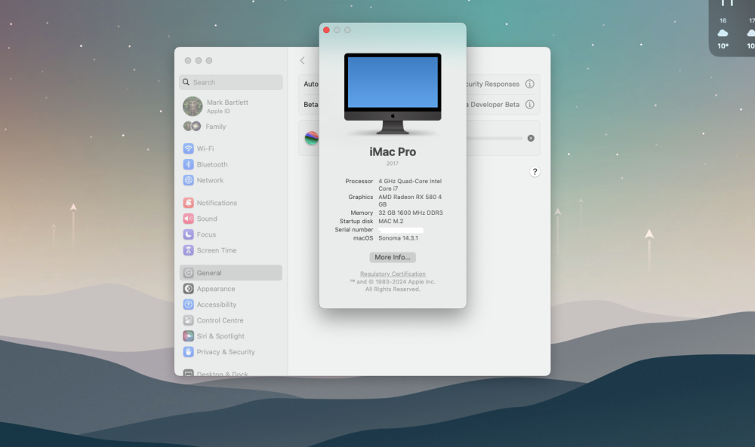The width and height of the screenshot is (755, 447).
Task: Open Screen Time hourglass icon
Action: 188,250
